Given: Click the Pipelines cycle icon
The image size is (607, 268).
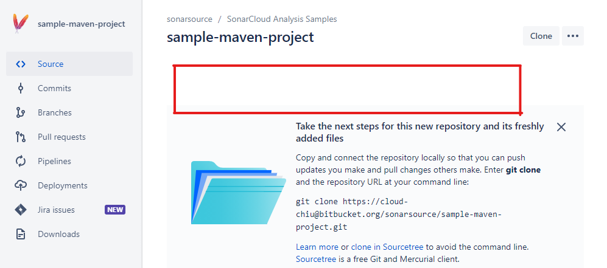Looking at the screenshot, I should (x=21, y=161).
